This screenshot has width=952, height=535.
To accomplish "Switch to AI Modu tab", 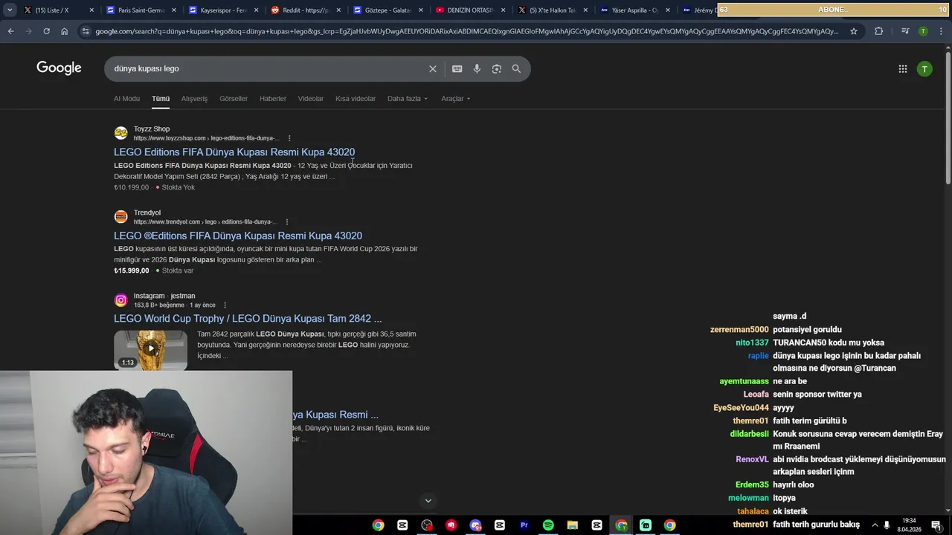I will point(126,99).
